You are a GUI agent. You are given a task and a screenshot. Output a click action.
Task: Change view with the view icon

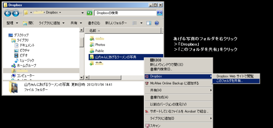[x=134, y=23]
